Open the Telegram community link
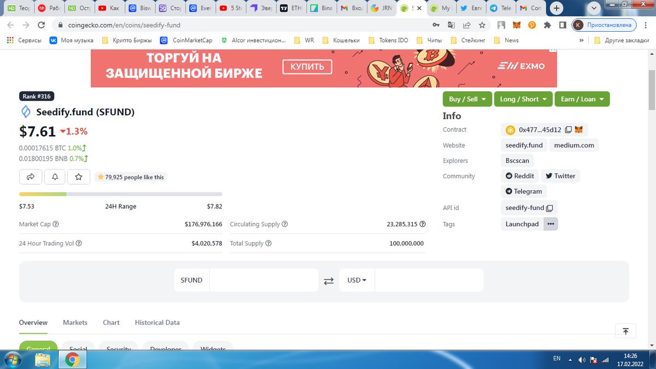Image resolution: width=656 pixels, height=369 pixels. [524, 191]
